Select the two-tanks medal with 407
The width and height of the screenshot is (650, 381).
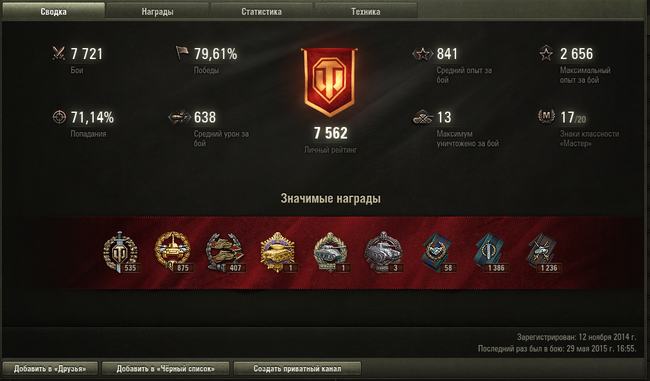[x=225, y=252]
